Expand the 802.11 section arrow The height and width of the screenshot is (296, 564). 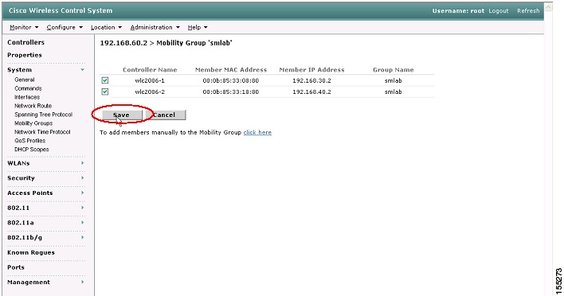(82, 208)
